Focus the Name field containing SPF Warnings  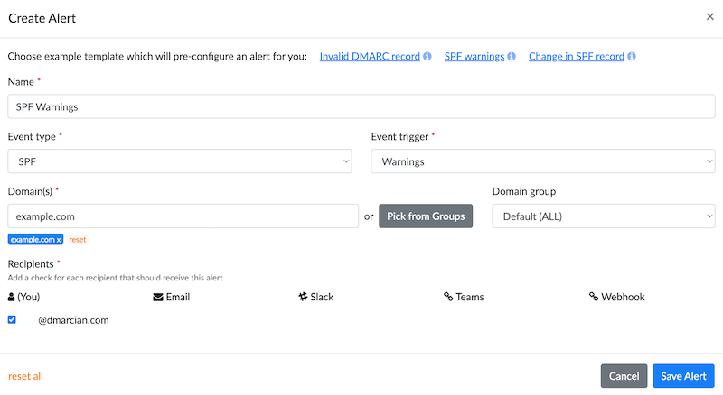[361, 106]
